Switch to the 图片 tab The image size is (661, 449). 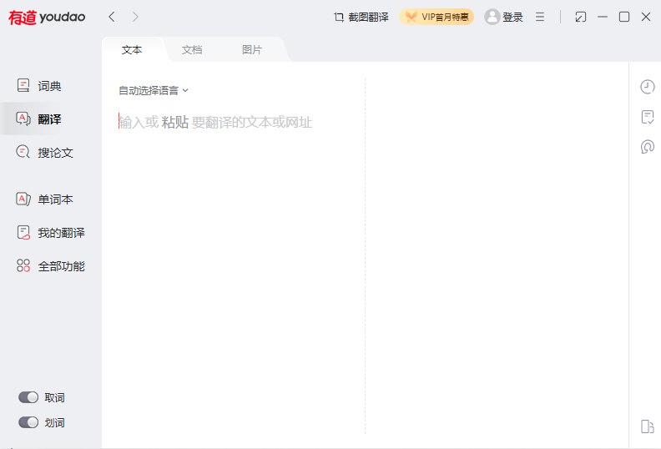252,50
